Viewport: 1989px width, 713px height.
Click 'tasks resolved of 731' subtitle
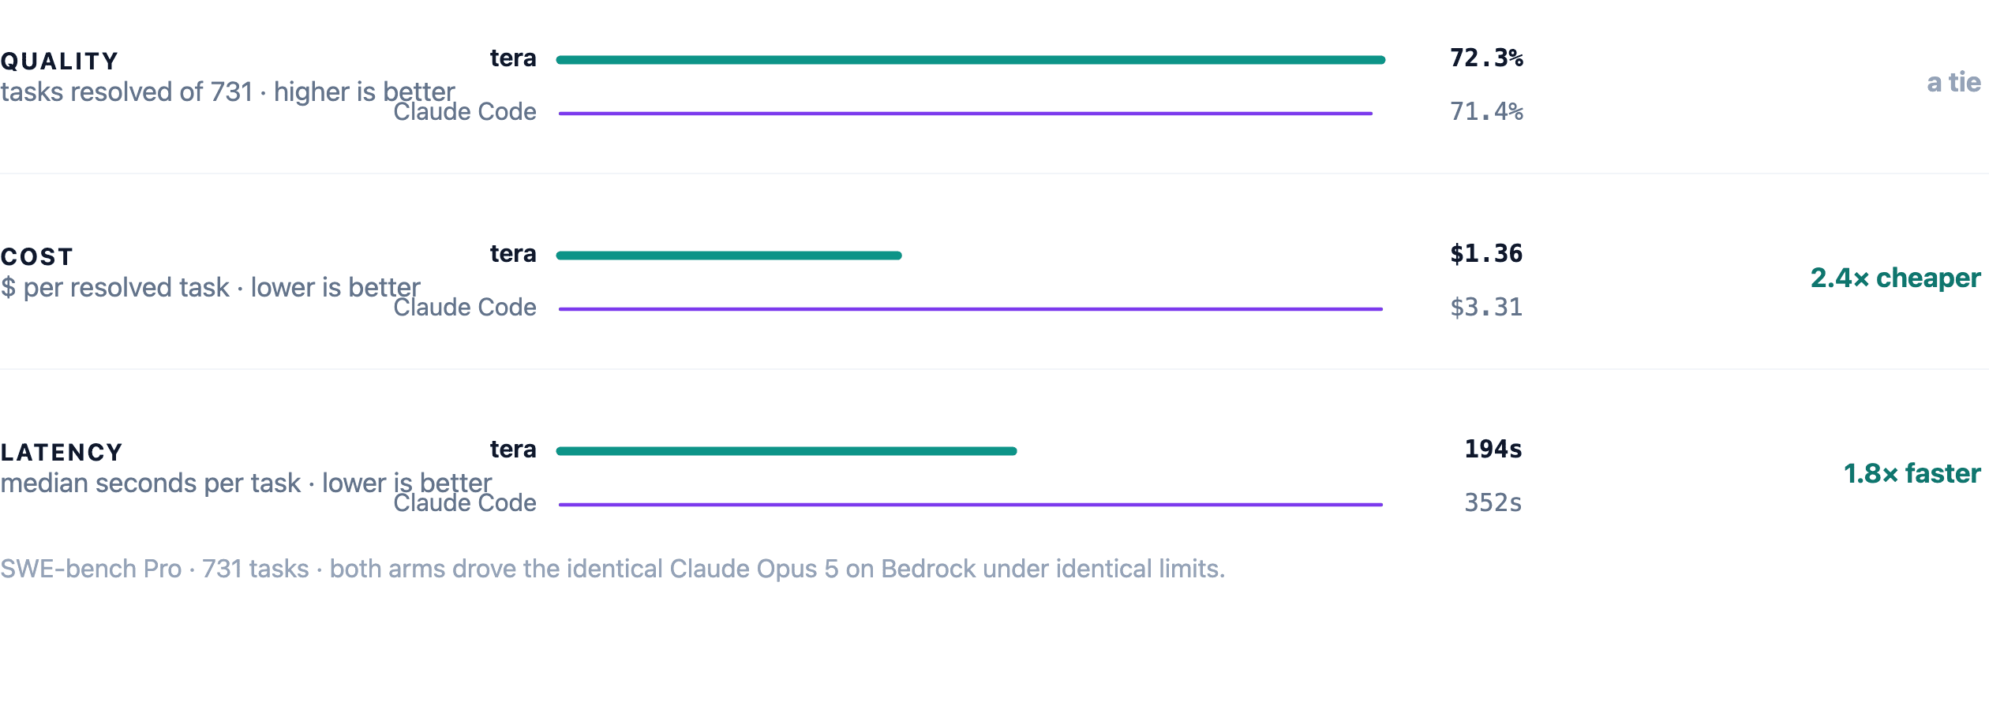127,92
